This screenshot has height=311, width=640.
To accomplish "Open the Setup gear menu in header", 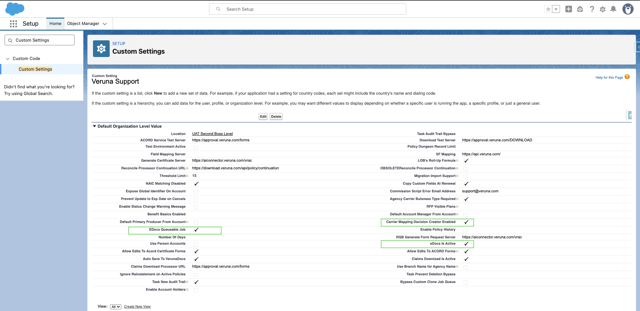I will [x=603, y=9].
